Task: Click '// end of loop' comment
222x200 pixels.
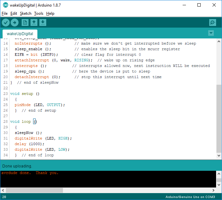Action: click(x=38, y=155)
